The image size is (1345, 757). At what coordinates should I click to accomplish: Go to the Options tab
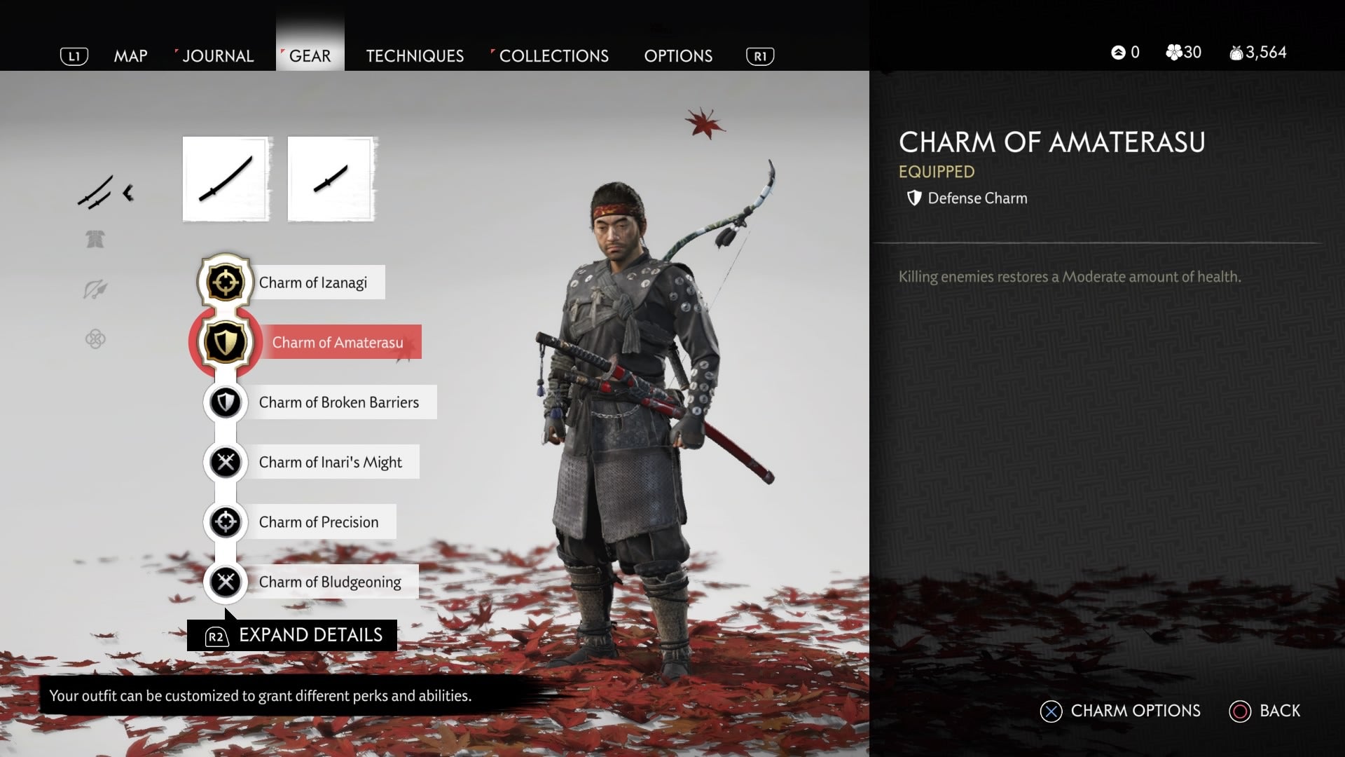(678, 56)
